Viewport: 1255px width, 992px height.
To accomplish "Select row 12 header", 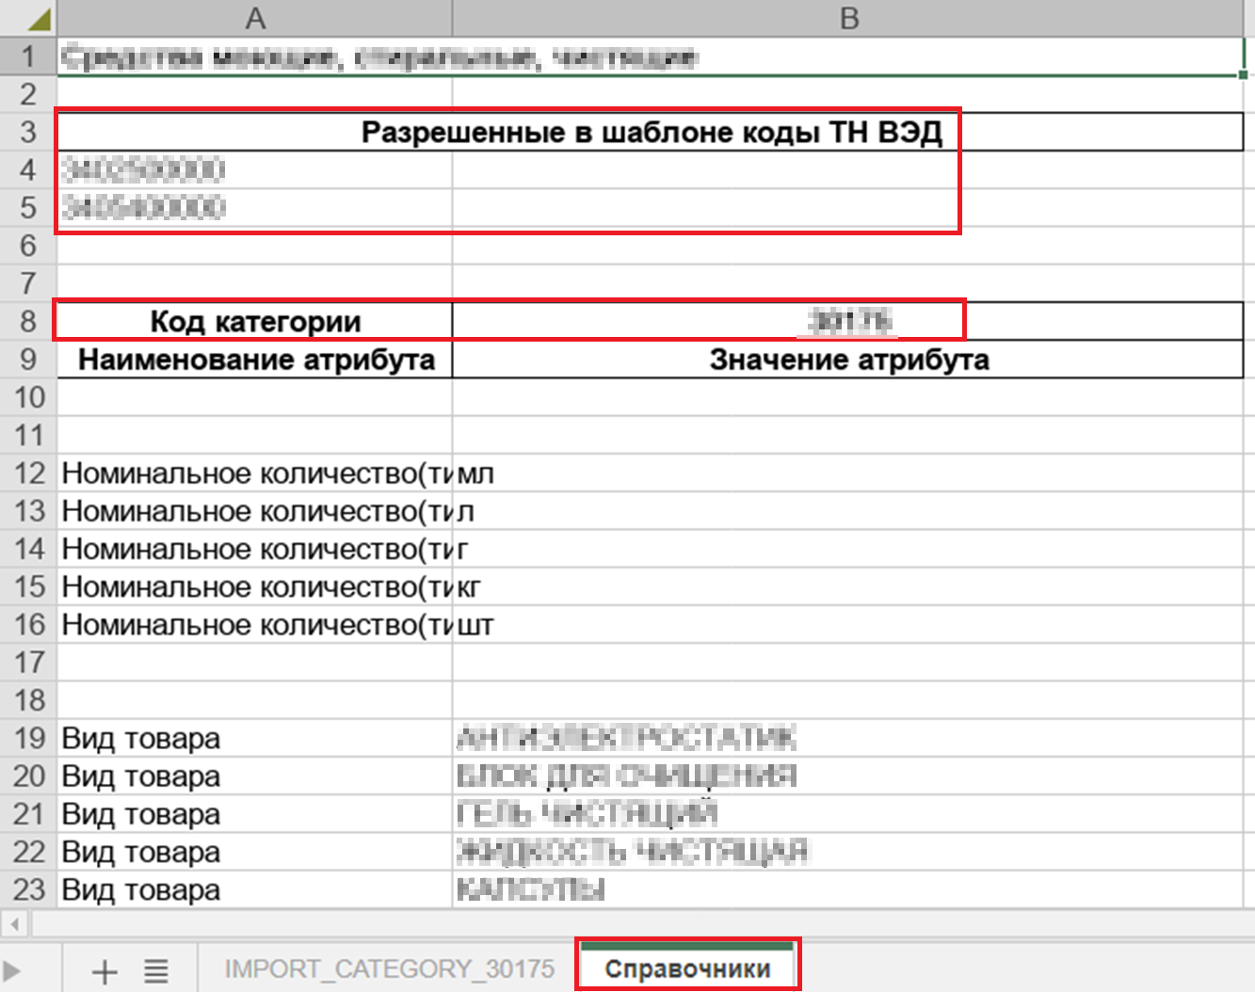I will point(28,472).
